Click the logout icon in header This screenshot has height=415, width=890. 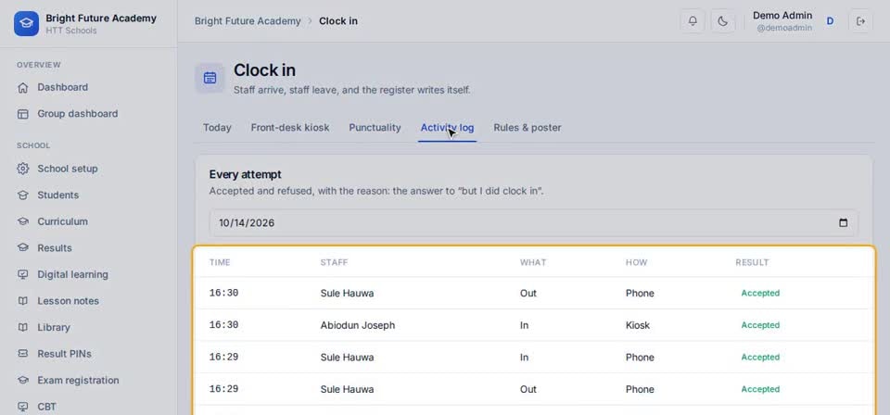[860, 21]
